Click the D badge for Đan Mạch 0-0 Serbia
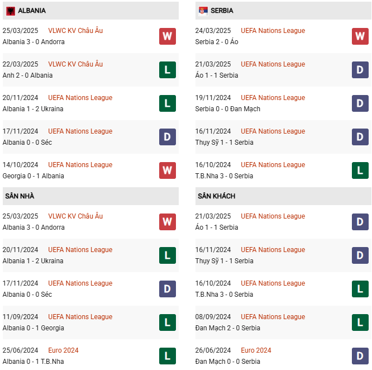The width and height of the screenshot is (372, 370). (360, 356)
